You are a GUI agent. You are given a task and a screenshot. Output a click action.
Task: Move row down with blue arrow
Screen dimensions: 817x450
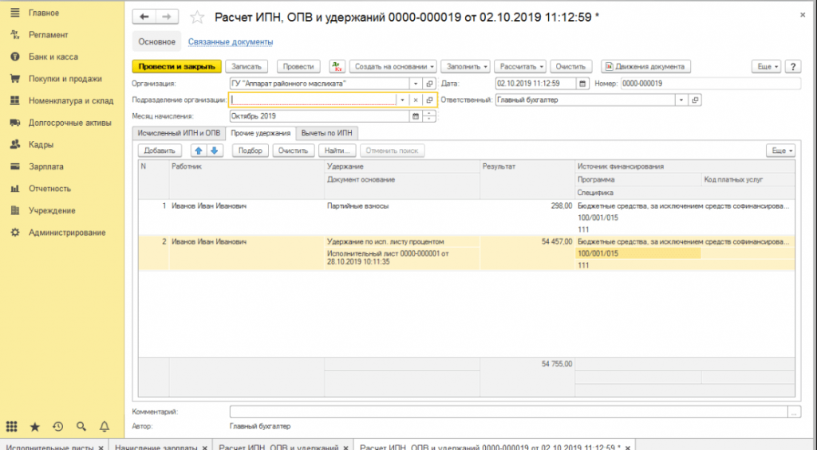tap(213, 151)
